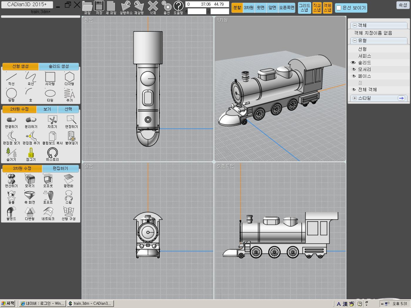The height and width of the screenshot is (308, 411).
Task: Use the 편집점 추가 add point tool
Action: pyautogui.click(x=31, y=138)
